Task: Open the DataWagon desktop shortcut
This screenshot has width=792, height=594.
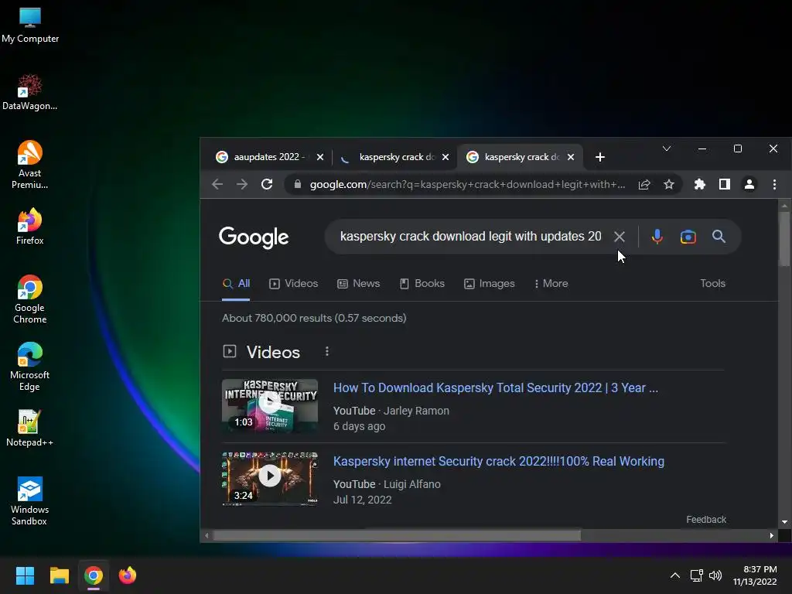Action: [x=30, y=93]
